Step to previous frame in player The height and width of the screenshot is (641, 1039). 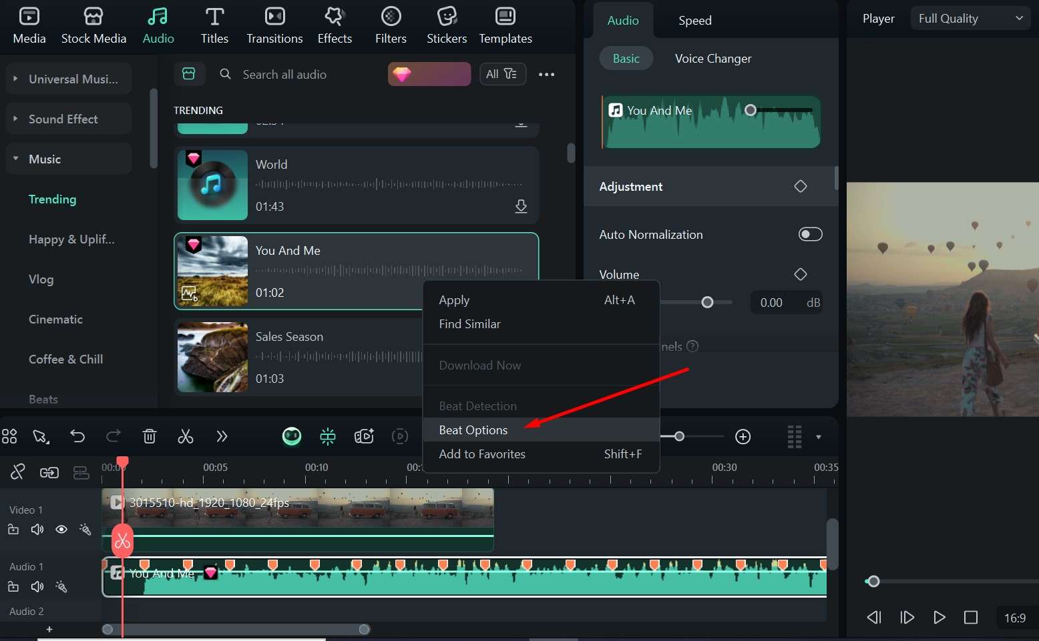point(874,618)
